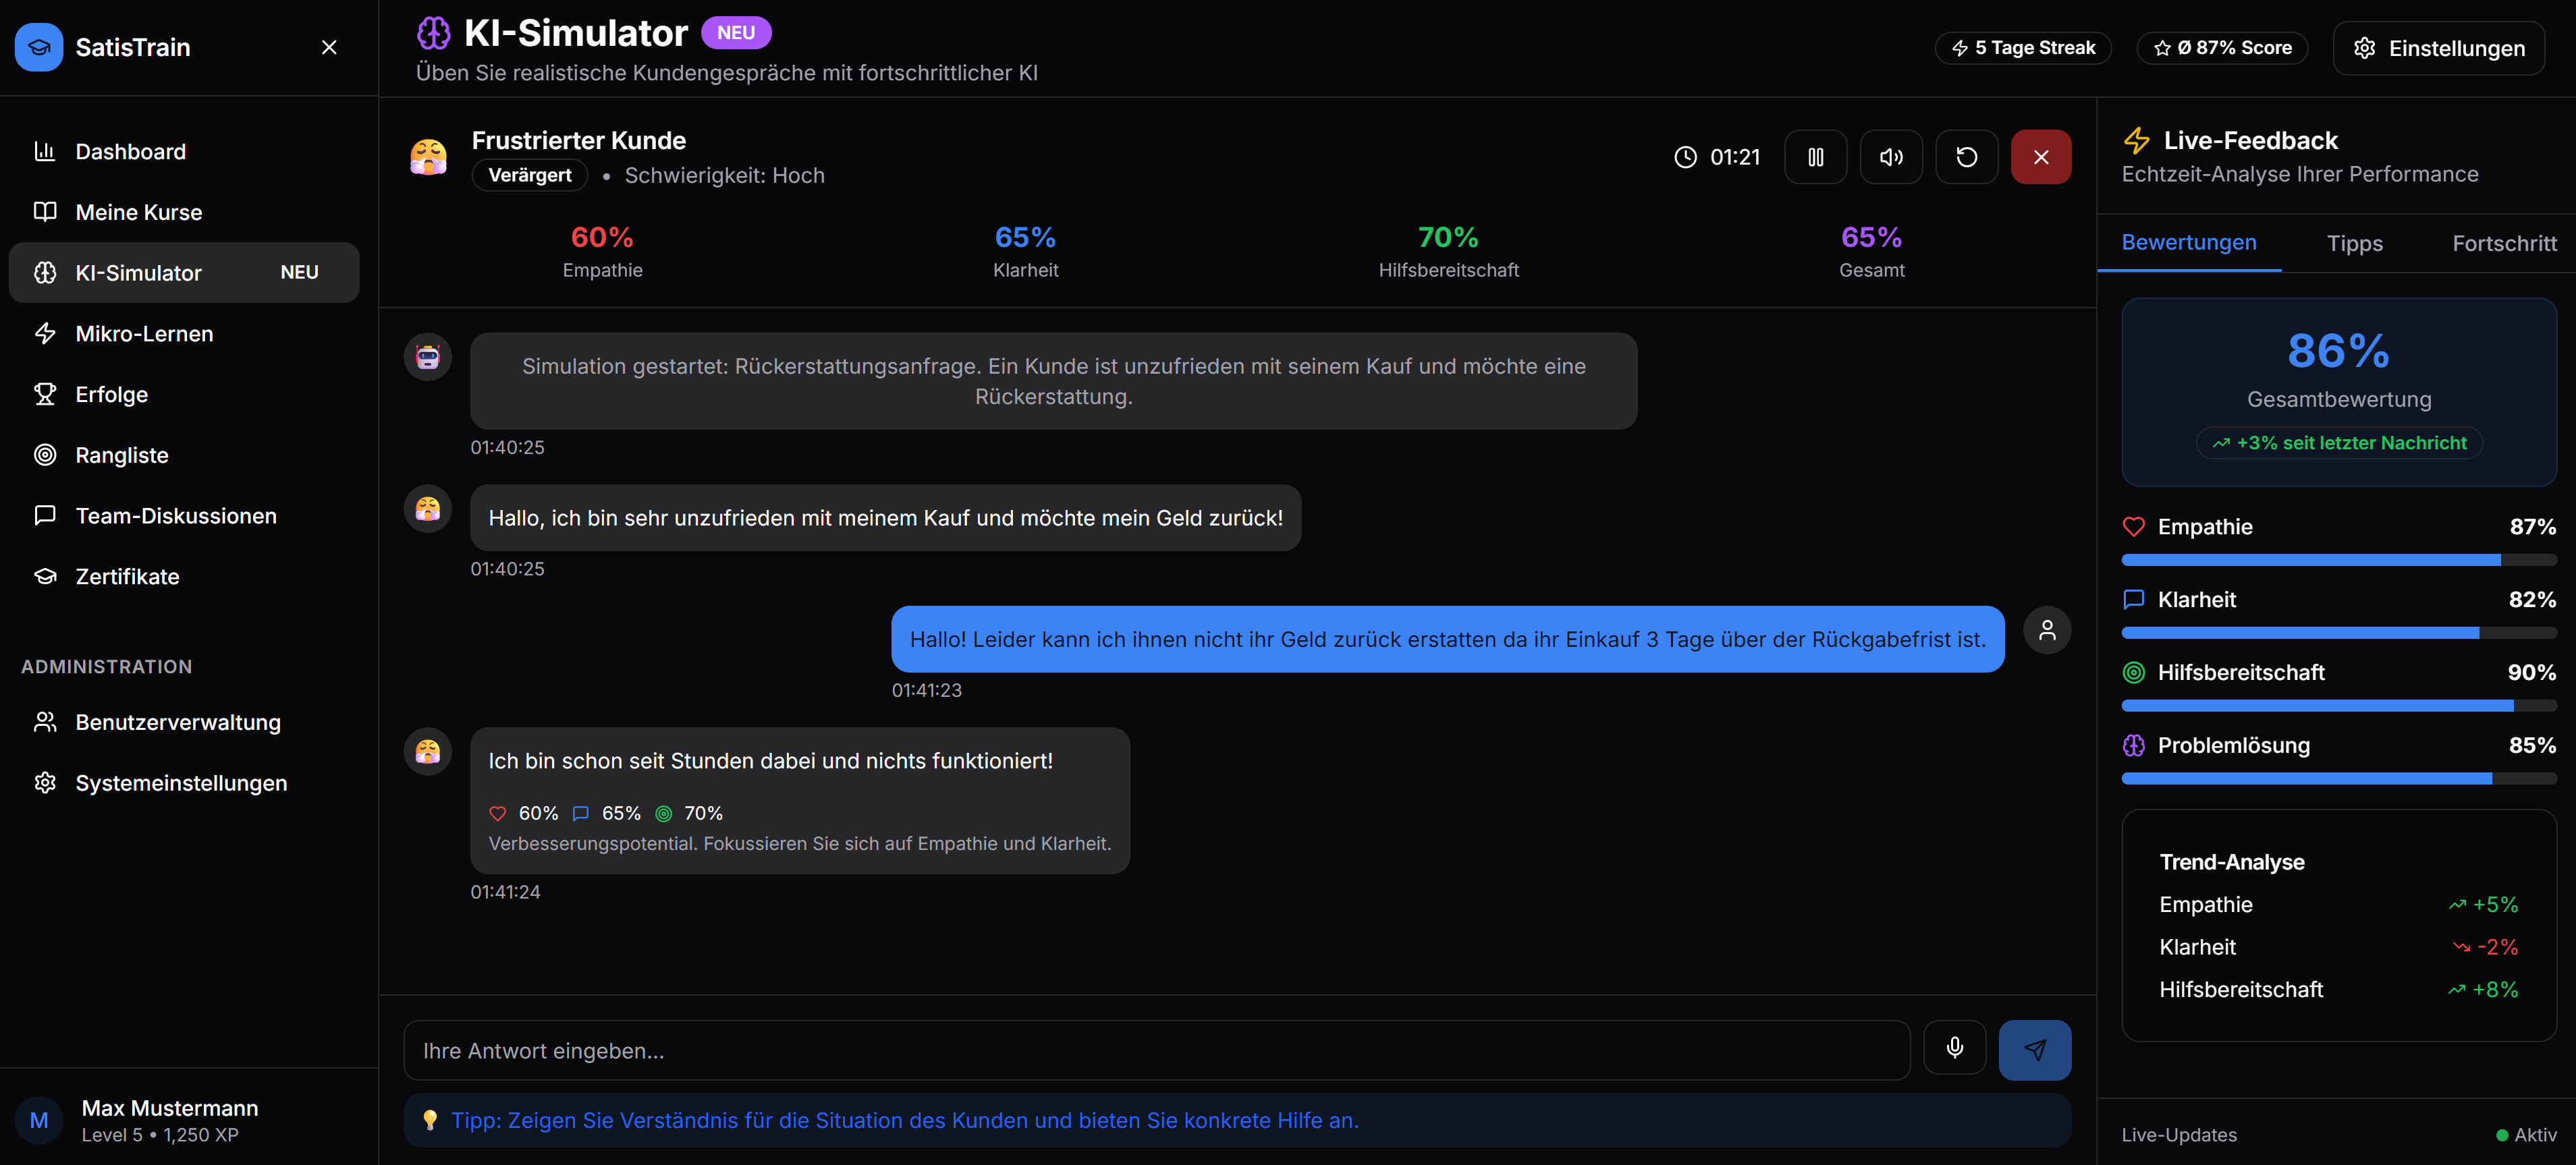The height and width of the screenshot is (1165, 2576).
Task: Open Dashboard in the sidebar
Action: tap(184, 152)
